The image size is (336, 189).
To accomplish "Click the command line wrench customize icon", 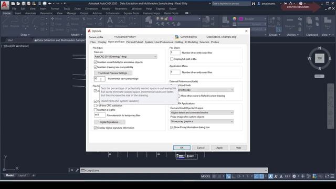I will [x=77, y=170].
